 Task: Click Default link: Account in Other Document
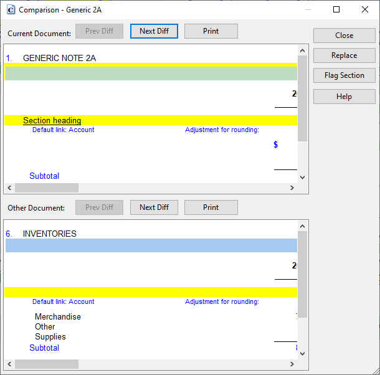(64, 301)
